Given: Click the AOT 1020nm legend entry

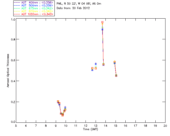Looking at the screenshot, I should (34, 14).
